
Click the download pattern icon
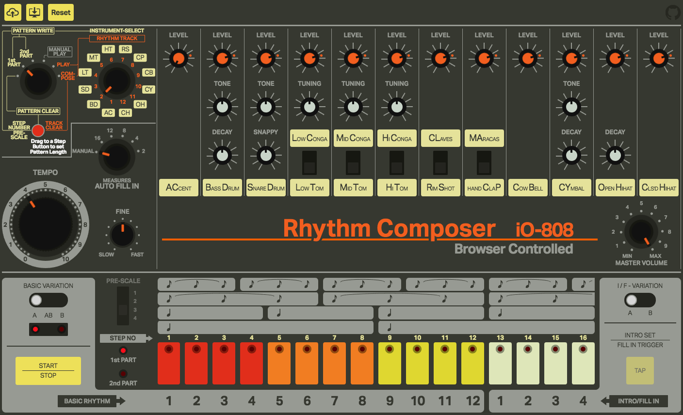[x=34, y=12]
